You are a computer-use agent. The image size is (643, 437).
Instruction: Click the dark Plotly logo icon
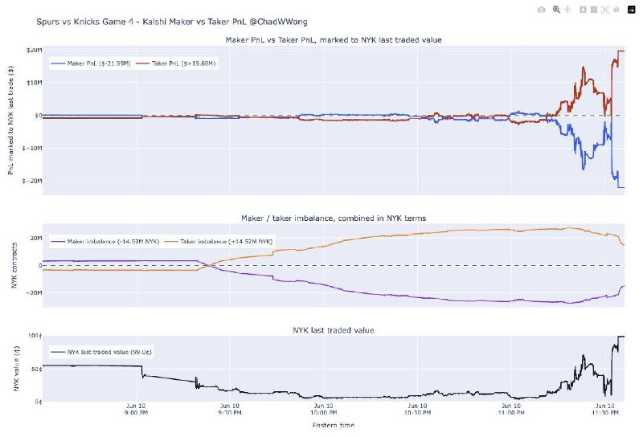[x=632, y=10]
